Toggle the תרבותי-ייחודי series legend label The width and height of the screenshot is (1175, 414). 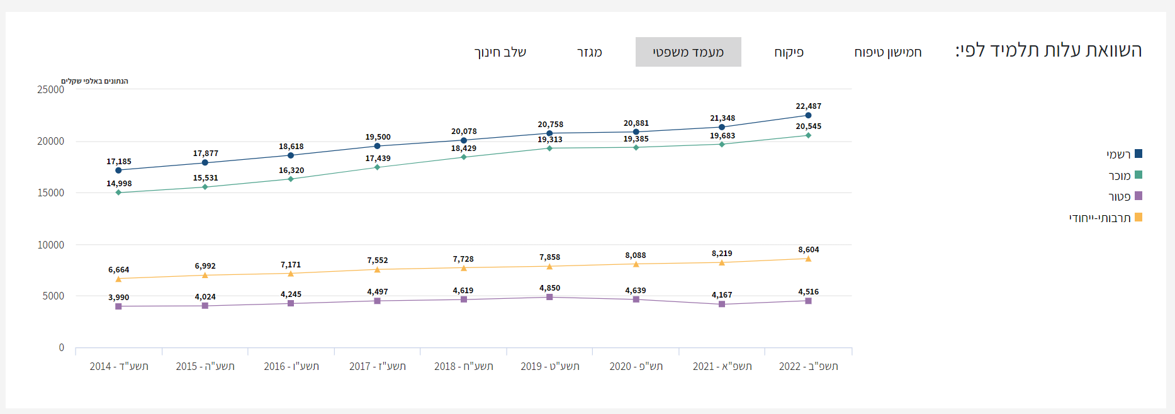[x=1099, y=218]
